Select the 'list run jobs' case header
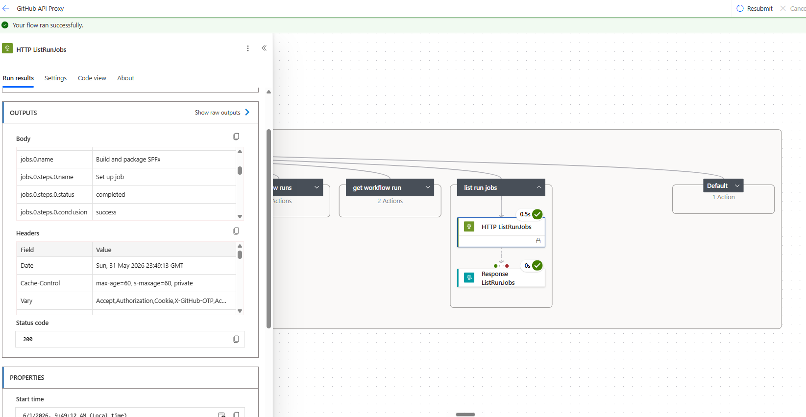Screen dimensions: 806x417 [x=501, y=187]
